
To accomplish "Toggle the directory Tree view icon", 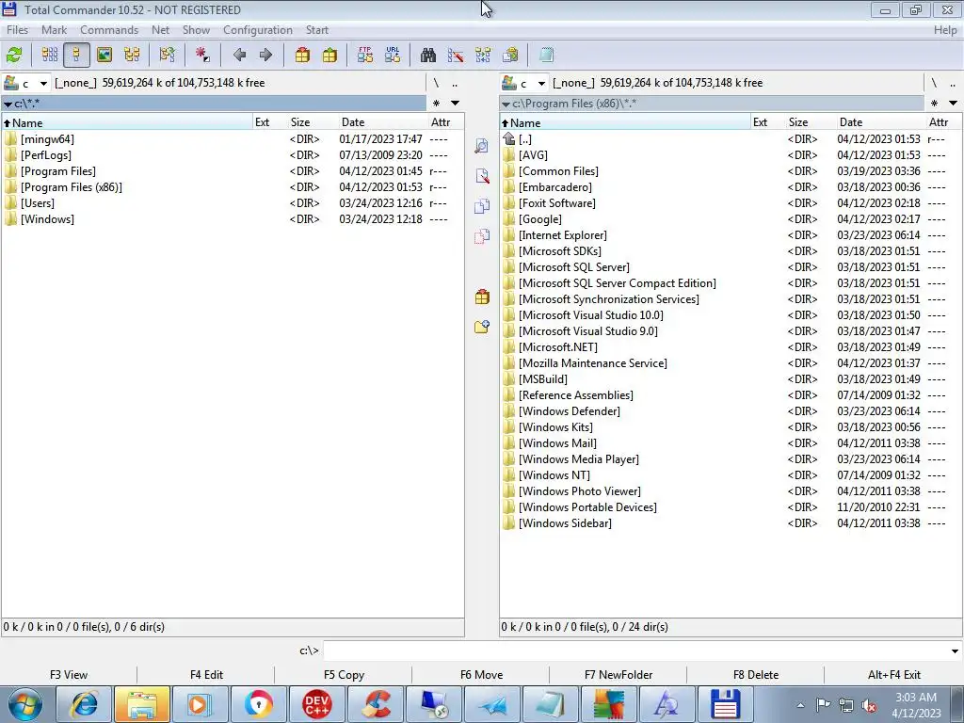I will (x=132, y=55).
